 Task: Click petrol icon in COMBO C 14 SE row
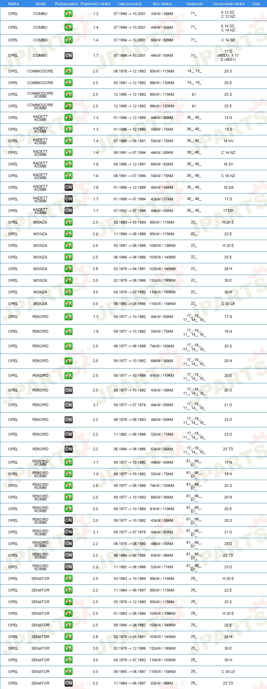[69, 40]
